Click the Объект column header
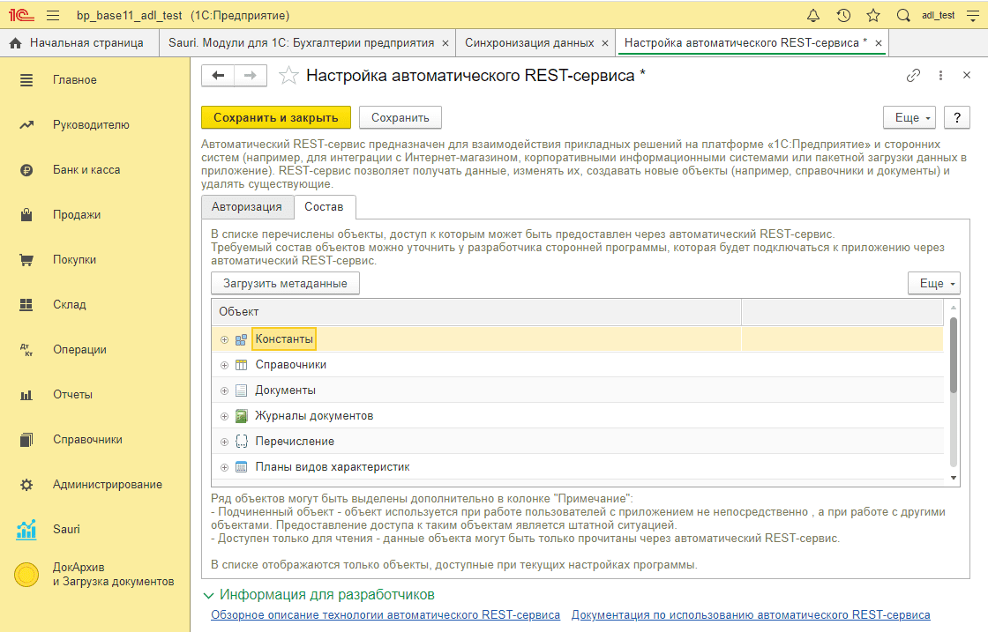 click(476, 312)
